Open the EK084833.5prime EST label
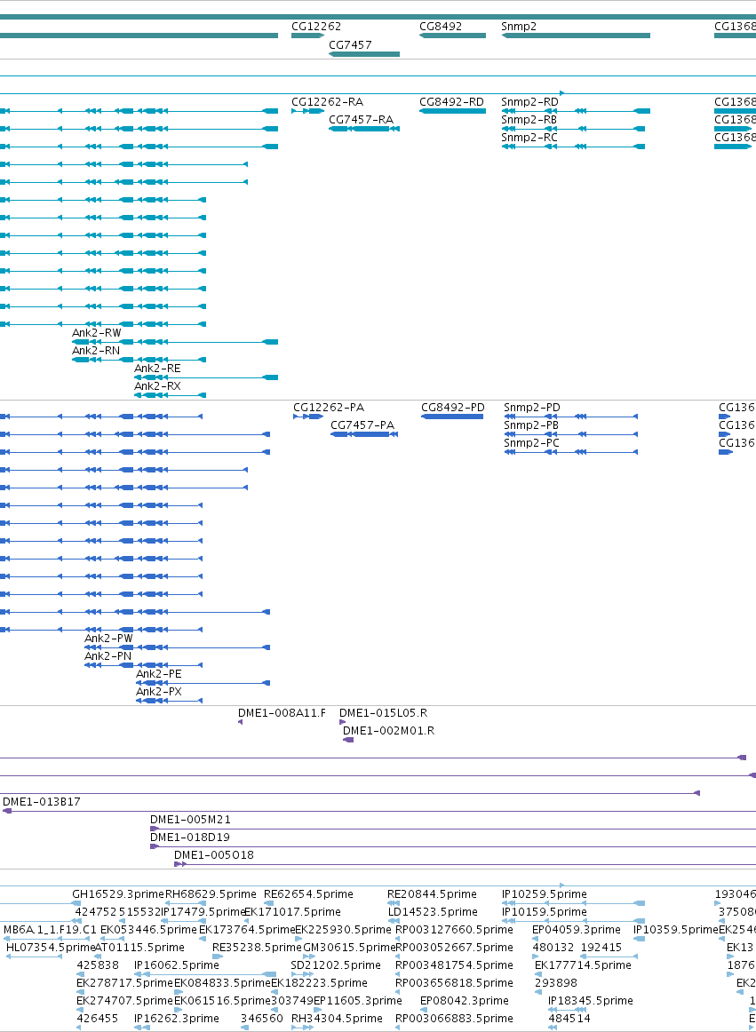This screenshot has height=1032, width=756. tap(222, 983)
